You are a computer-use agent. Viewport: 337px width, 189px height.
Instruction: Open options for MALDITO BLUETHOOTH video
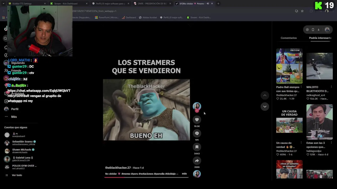click(x=331, y=87)
